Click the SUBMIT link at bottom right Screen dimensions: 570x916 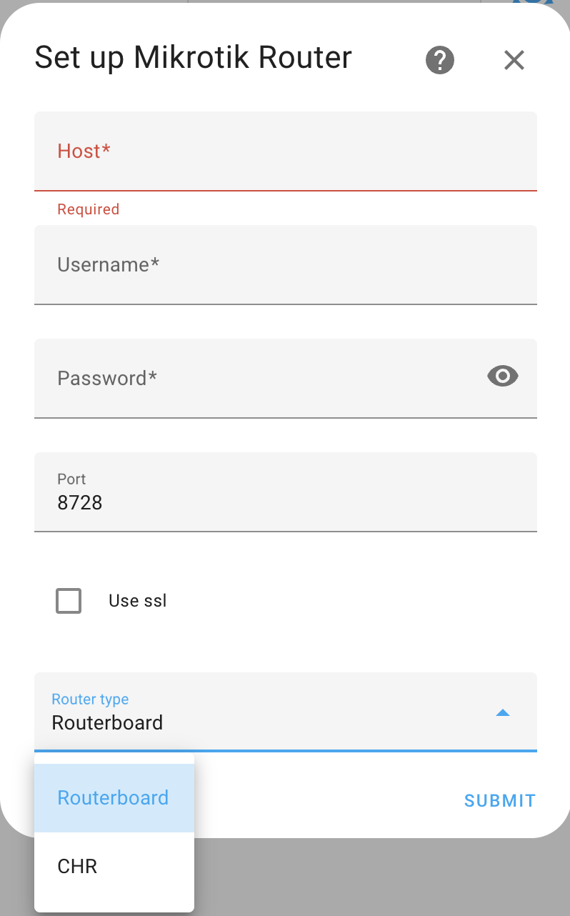[x=499, y=800]
